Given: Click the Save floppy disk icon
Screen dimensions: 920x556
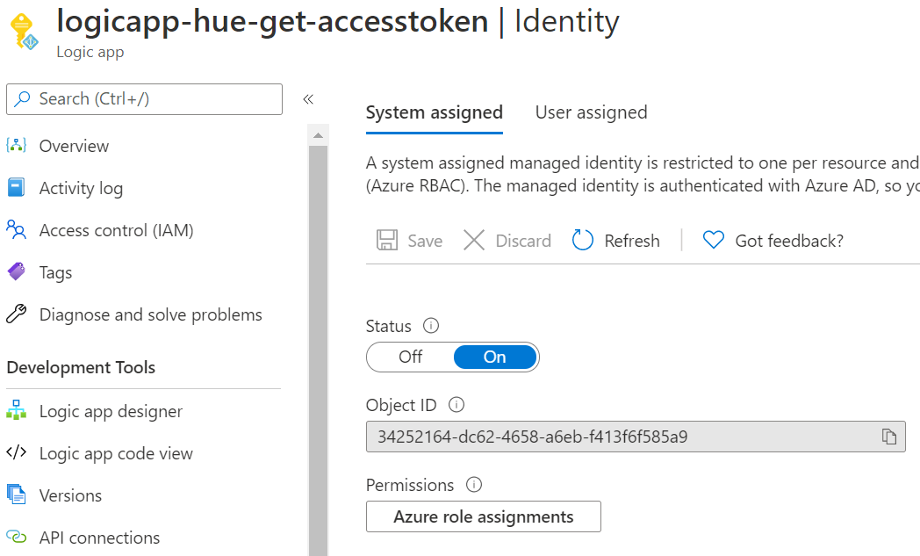Looking at the screenshot, I should (387, 240).
